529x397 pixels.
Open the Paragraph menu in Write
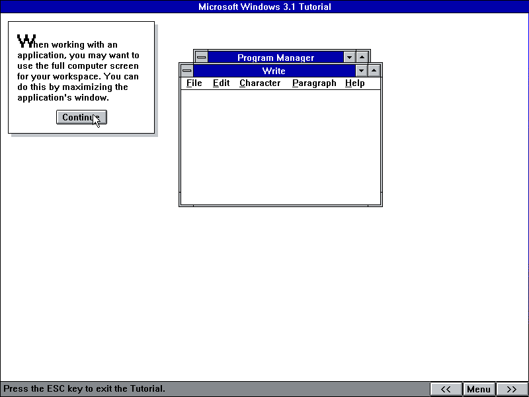pos(314,83)
